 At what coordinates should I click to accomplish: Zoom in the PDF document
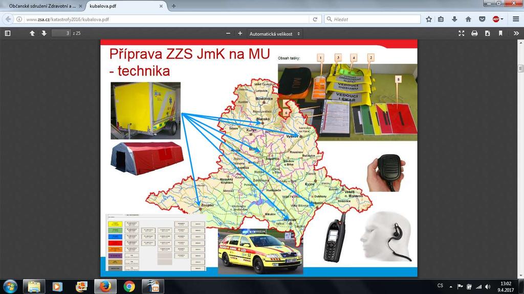click(240, 33)
